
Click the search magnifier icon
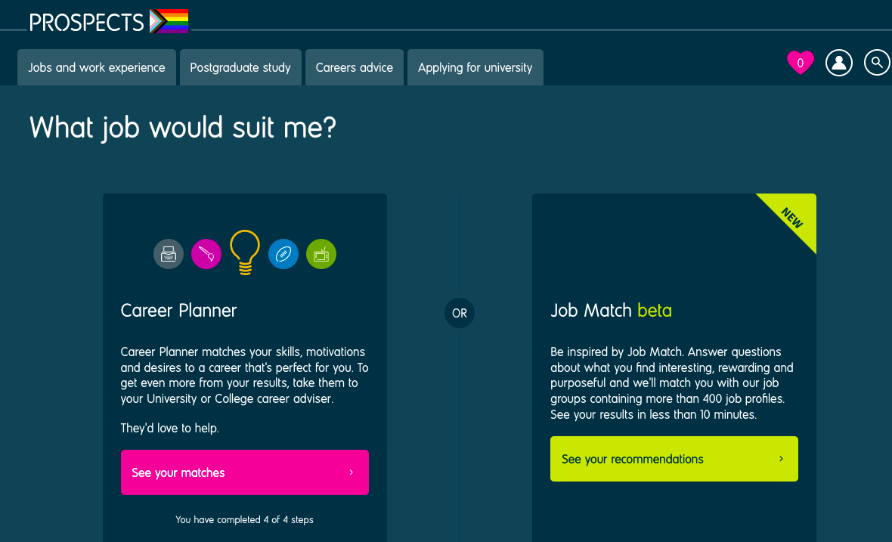click(x=877, y=63)
